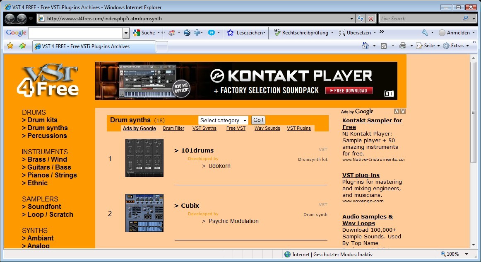This screenshot has width=481, height=262.
Task: Expand the Home icon dropdown arrow
Action: (x=374, y=46)
